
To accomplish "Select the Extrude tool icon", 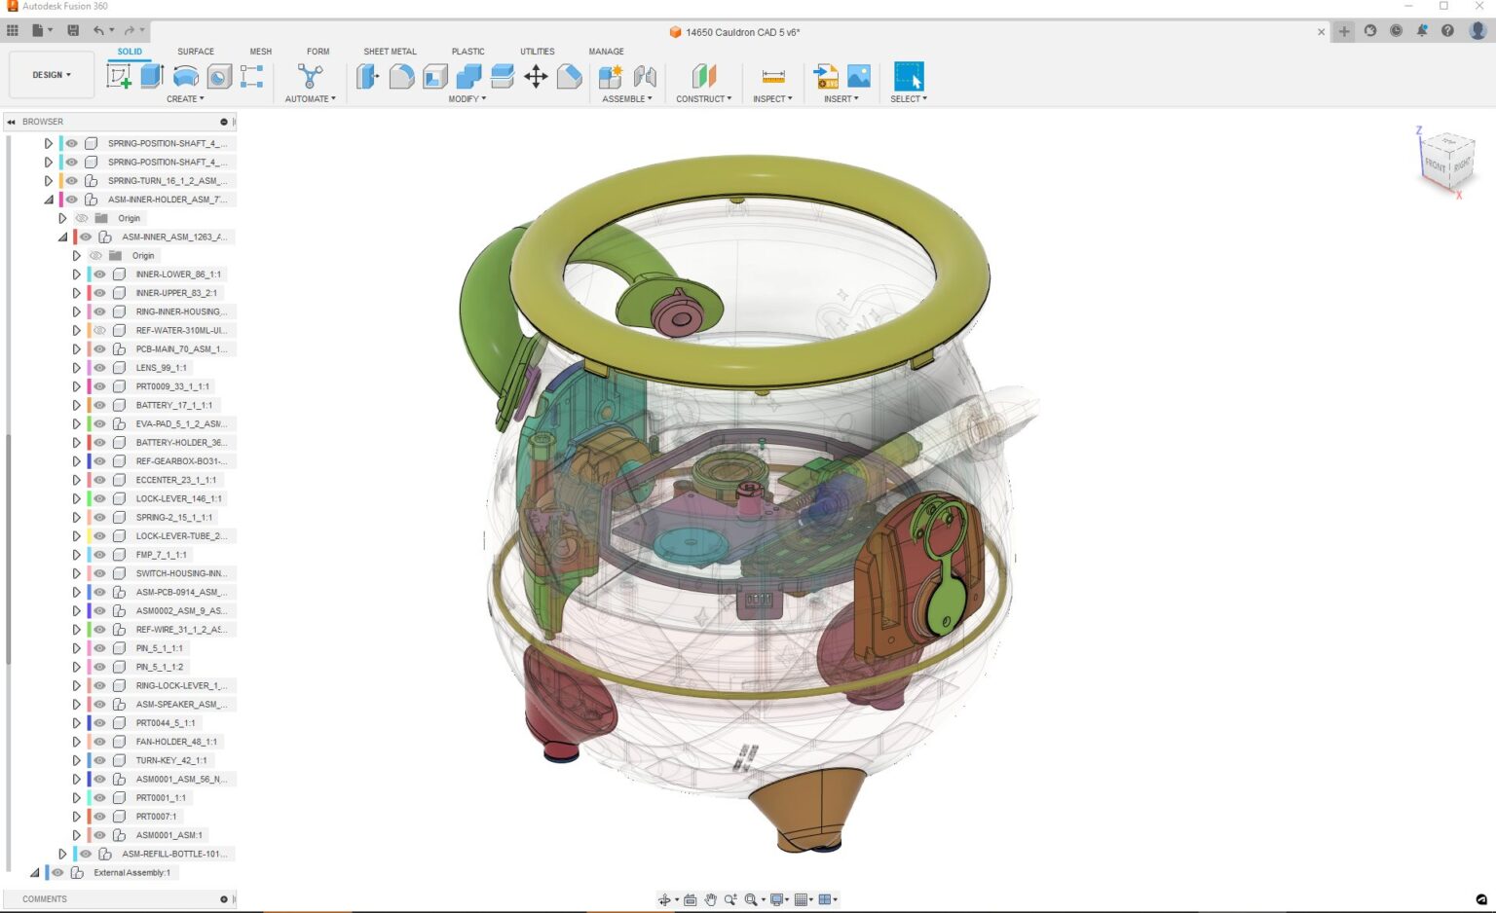I will coord(152,76).
